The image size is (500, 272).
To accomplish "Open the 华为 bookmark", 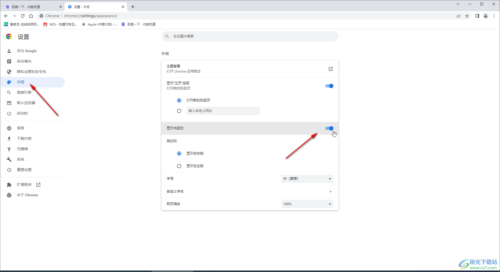I will coord(60,24).
